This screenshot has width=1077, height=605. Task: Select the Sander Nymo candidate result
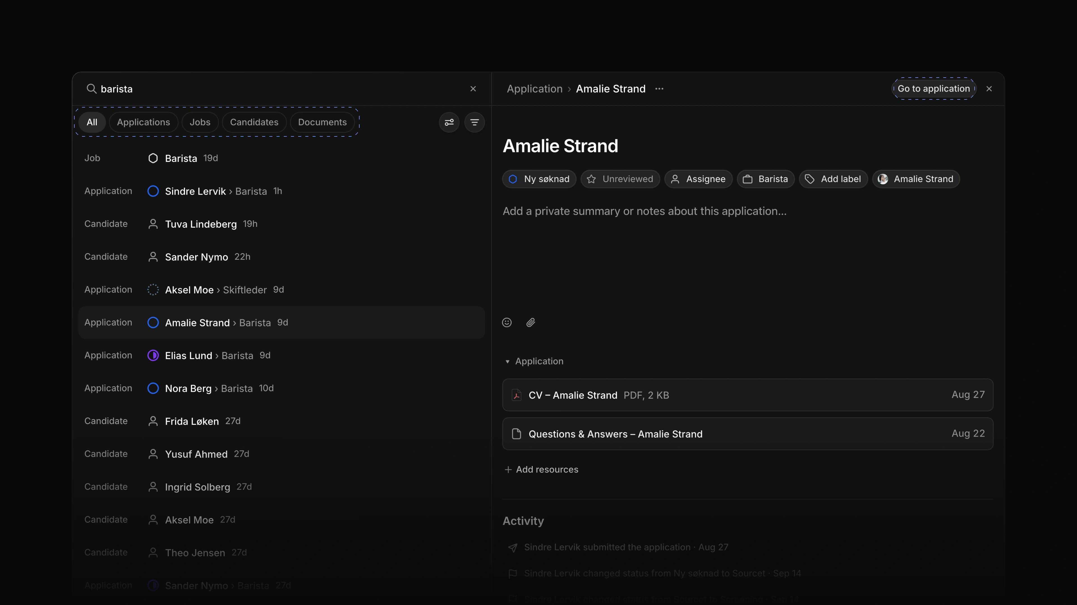tap(281, 257)
